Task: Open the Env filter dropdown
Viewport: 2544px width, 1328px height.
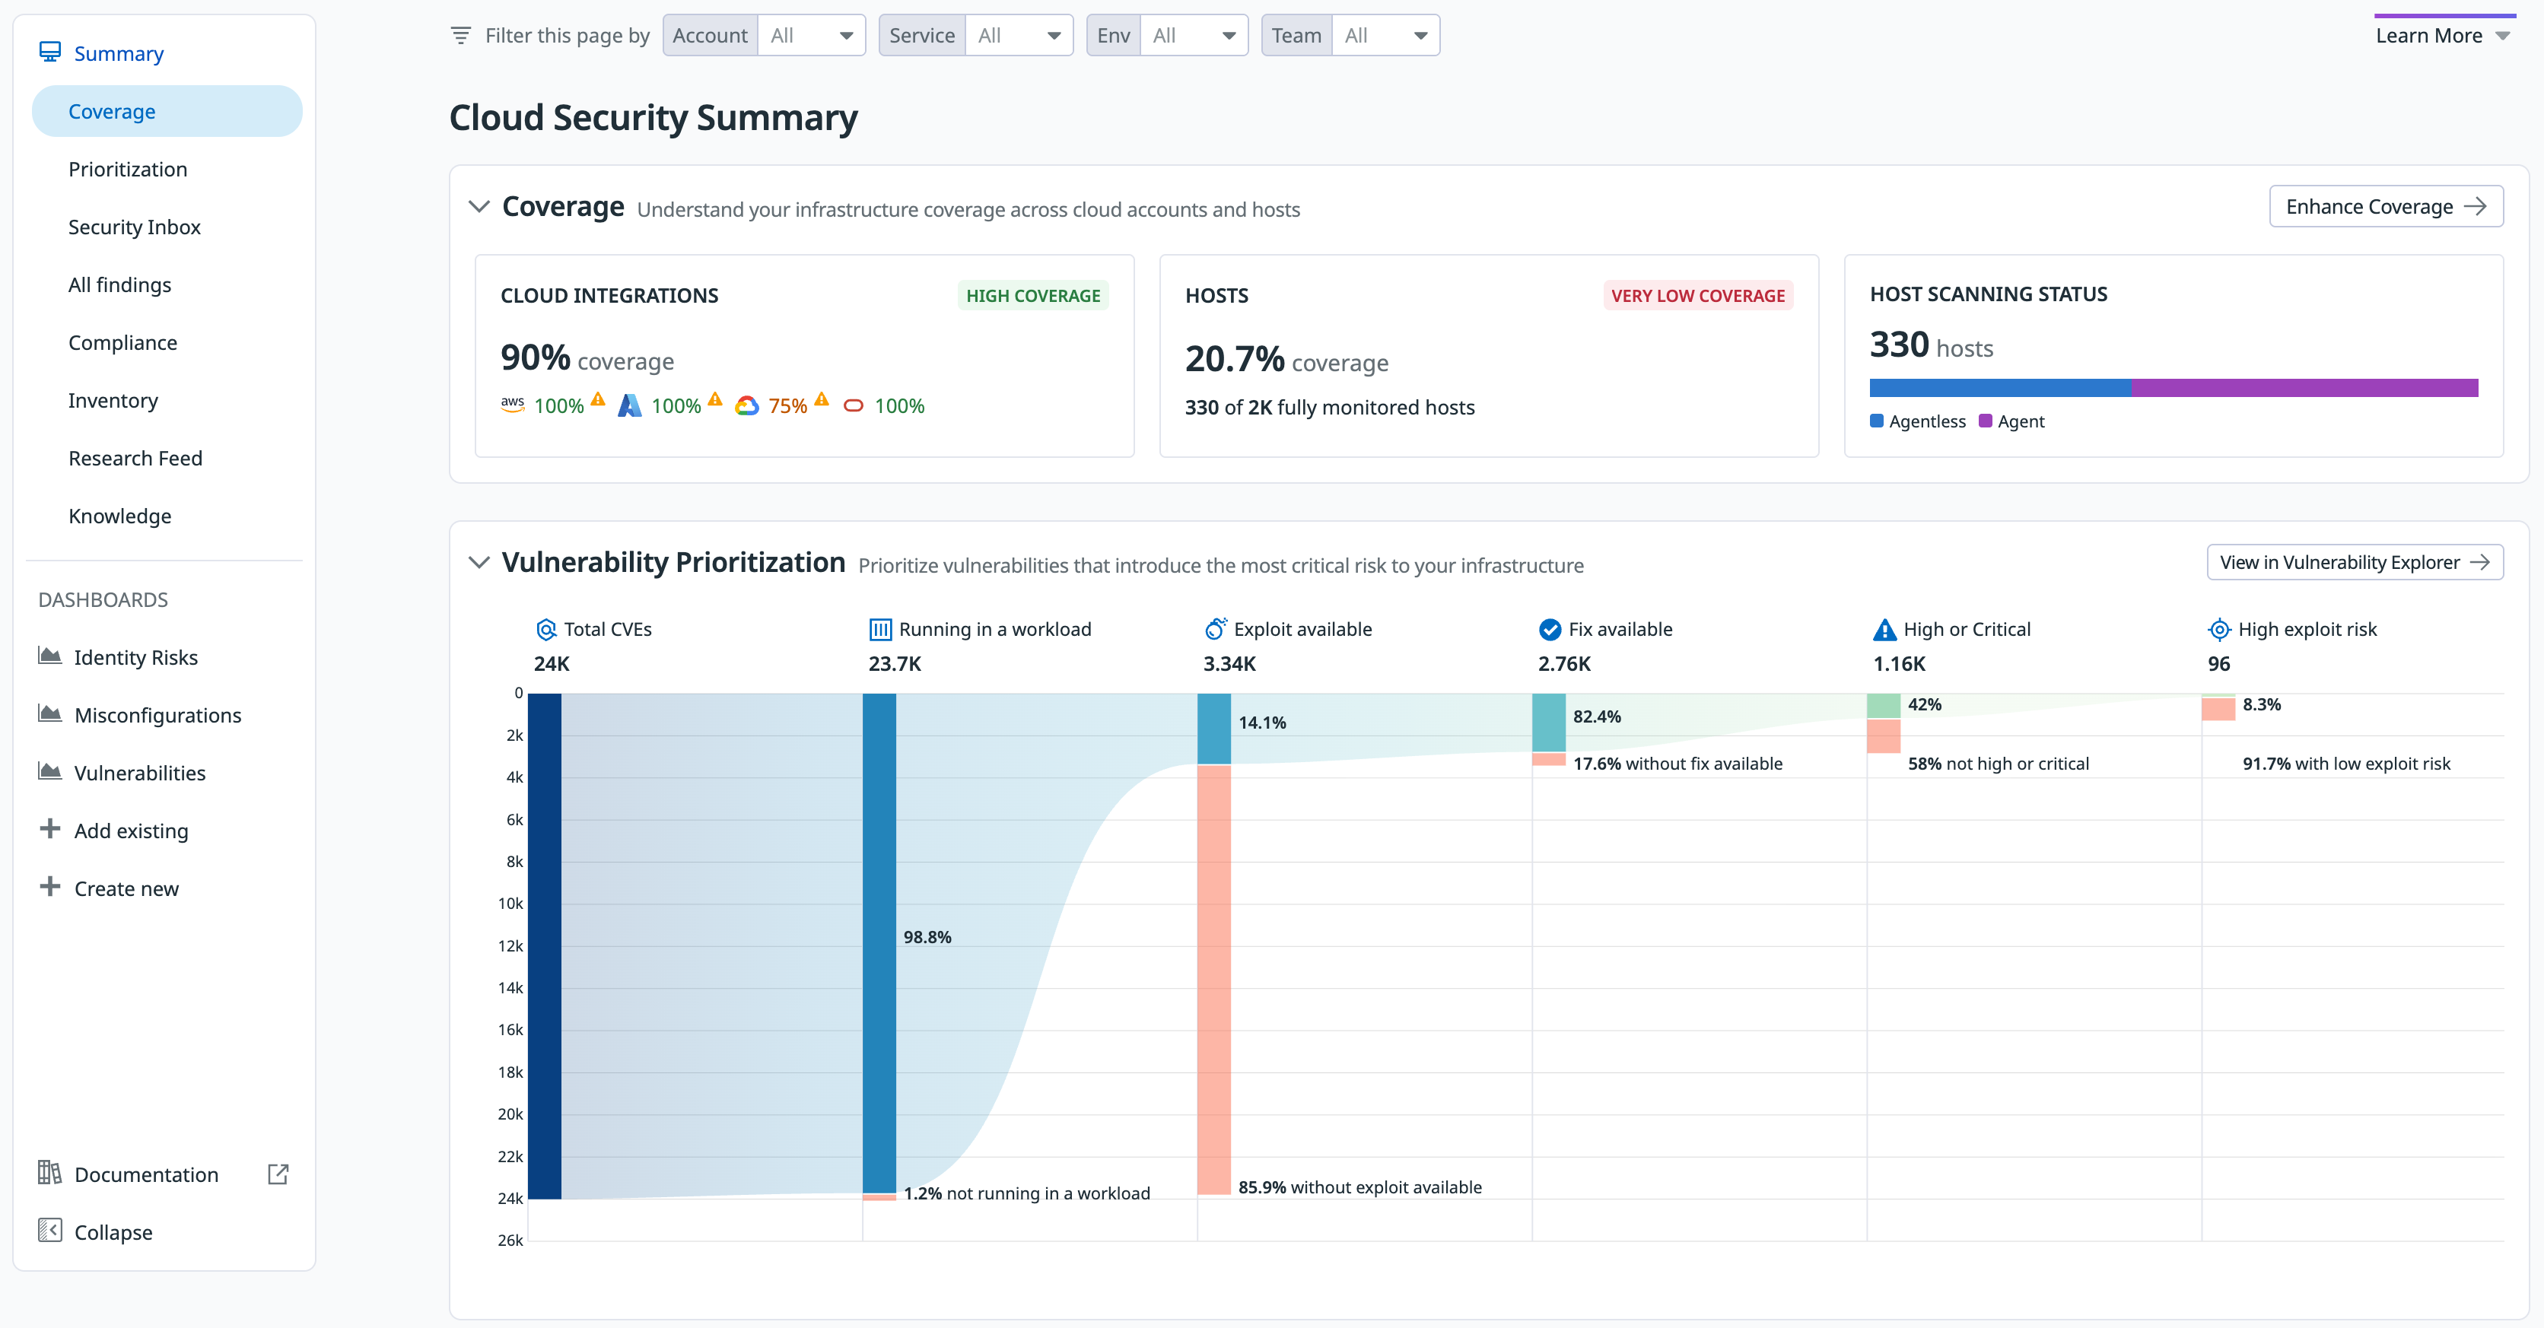Action: tap(1193, 36)
